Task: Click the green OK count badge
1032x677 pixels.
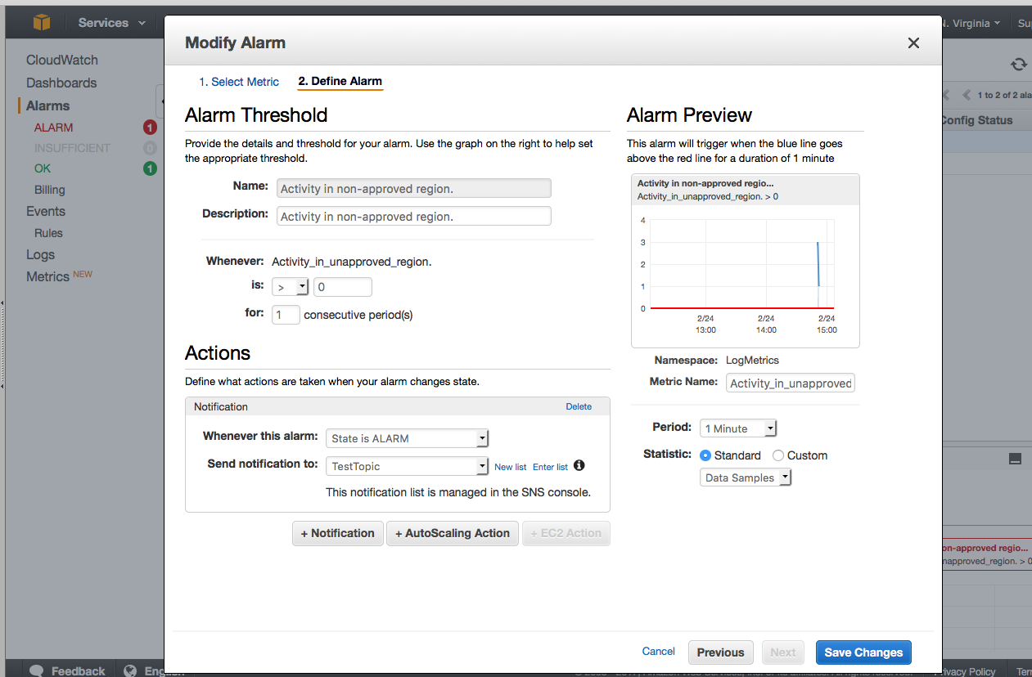Action: pyautogui.click(x=150, y=168)
